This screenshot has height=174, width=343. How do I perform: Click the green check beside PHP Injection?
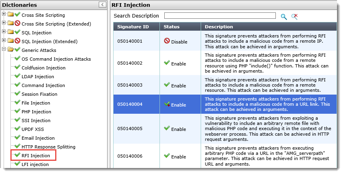pyautogui.click(x=17, y=111)
